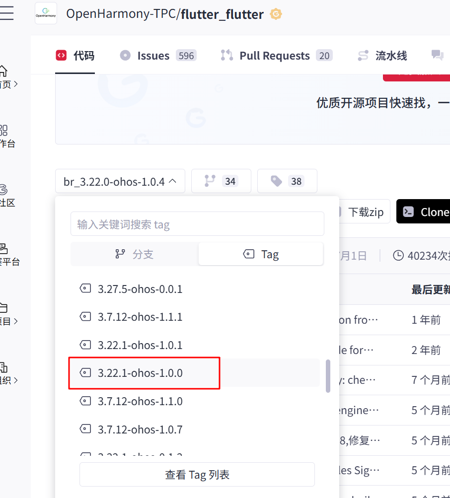This screenshot has height=498, width=450.
Task: Open the hamburger menu icon
Action: (6, 13)
